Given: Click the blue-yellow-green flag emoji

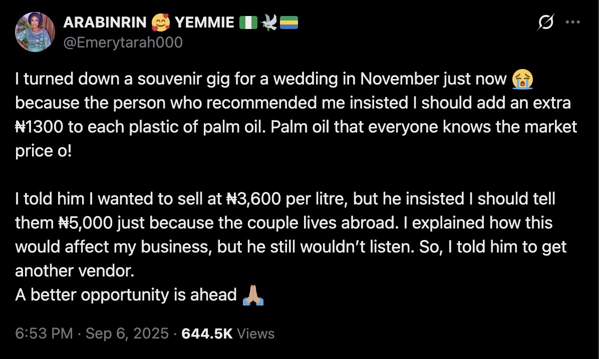Looking at the screenshot, I should click(x=288, y=22).
